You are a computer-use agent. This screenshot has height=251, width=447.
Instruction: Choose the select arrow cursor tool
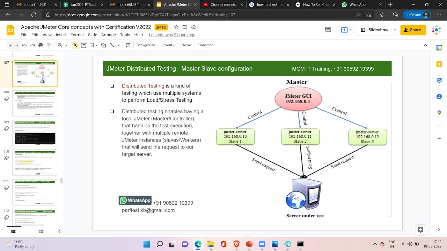click(x=75, y=45)
